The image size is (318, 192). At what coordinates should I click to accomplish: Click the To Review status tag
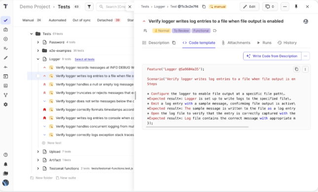[x=181, y=31]
